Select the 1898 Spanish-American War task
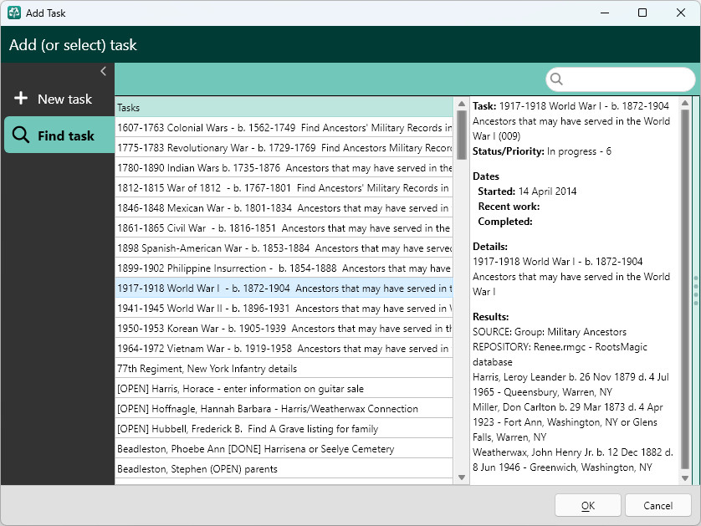Image resolution: width=701 pixels, height=526 pixels. point(284,248)
